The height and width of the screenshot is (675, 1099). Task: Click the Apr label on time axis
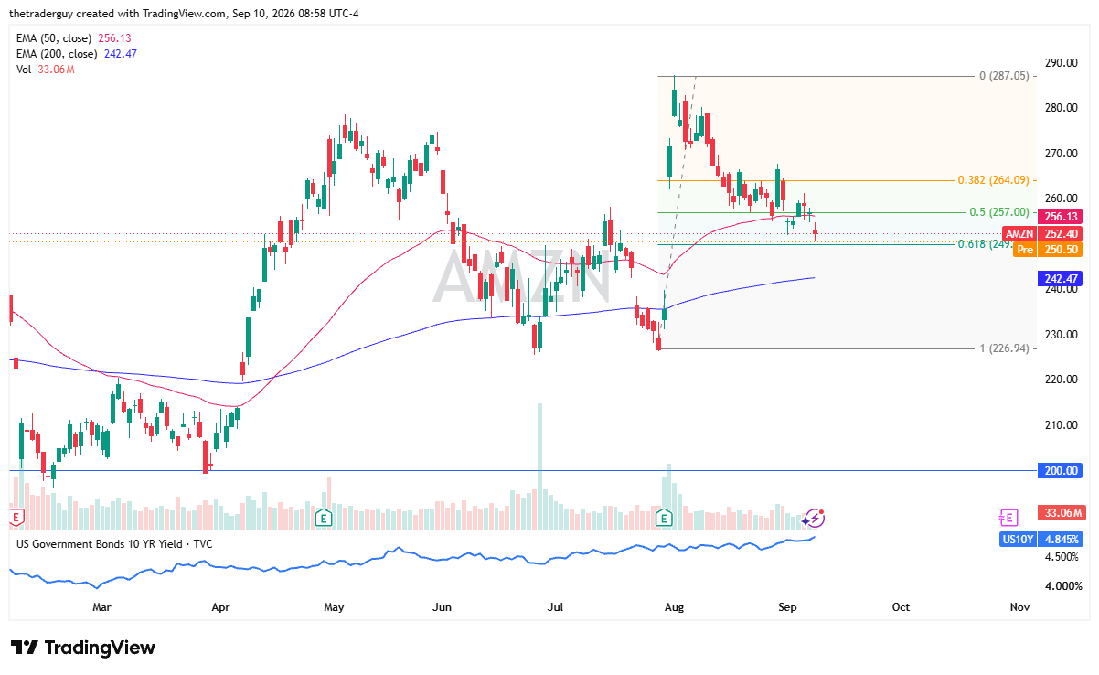[x=220, y=606]
